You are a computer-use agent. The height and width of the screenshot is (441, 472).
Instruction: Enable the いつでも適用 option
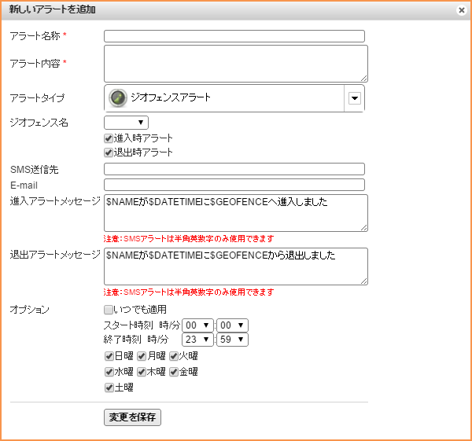point(109,309)
